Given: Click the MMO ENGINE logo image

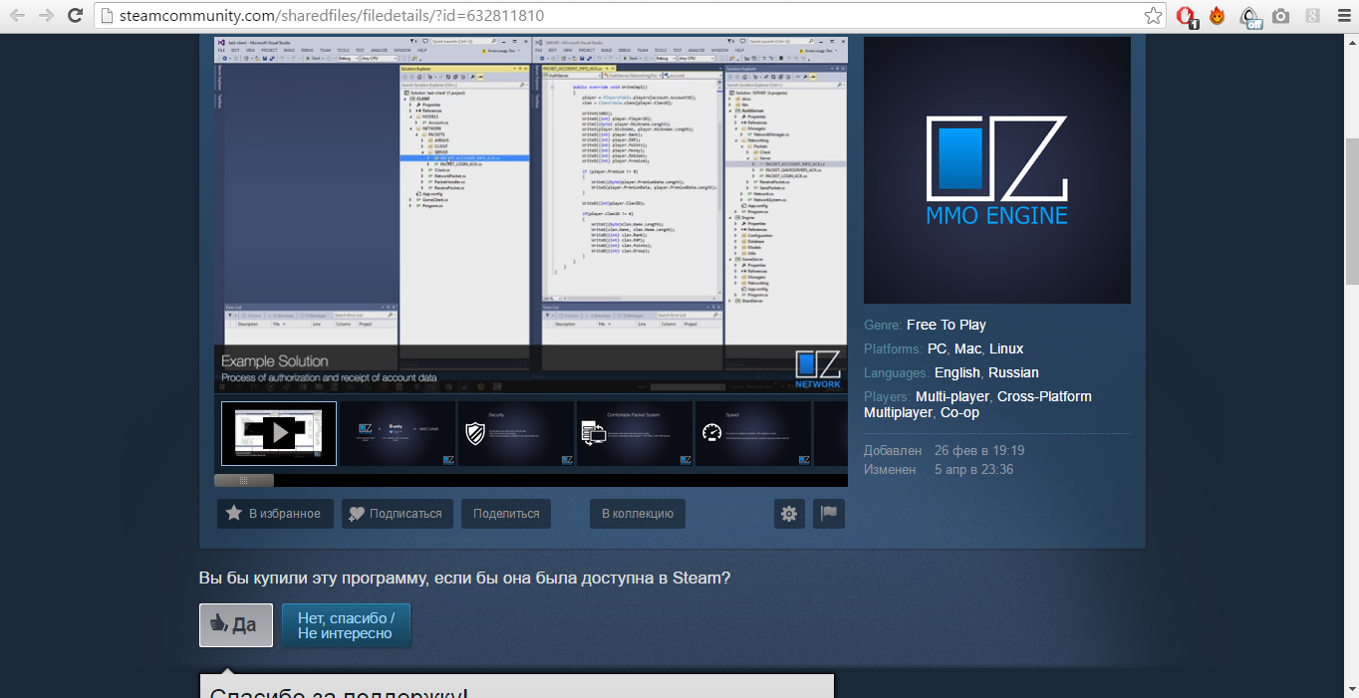Looking at the screenshot, I should click(x=997, y=170).
